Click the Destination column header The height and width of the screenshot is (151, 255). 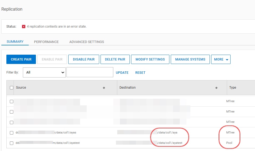tap(172, 88)
